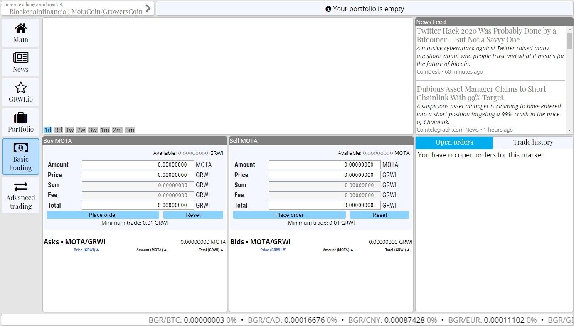Sort Bids by Price (GRWI)
Image resolution: width=574 pixels, height=326 pixels.
point(273,250)
